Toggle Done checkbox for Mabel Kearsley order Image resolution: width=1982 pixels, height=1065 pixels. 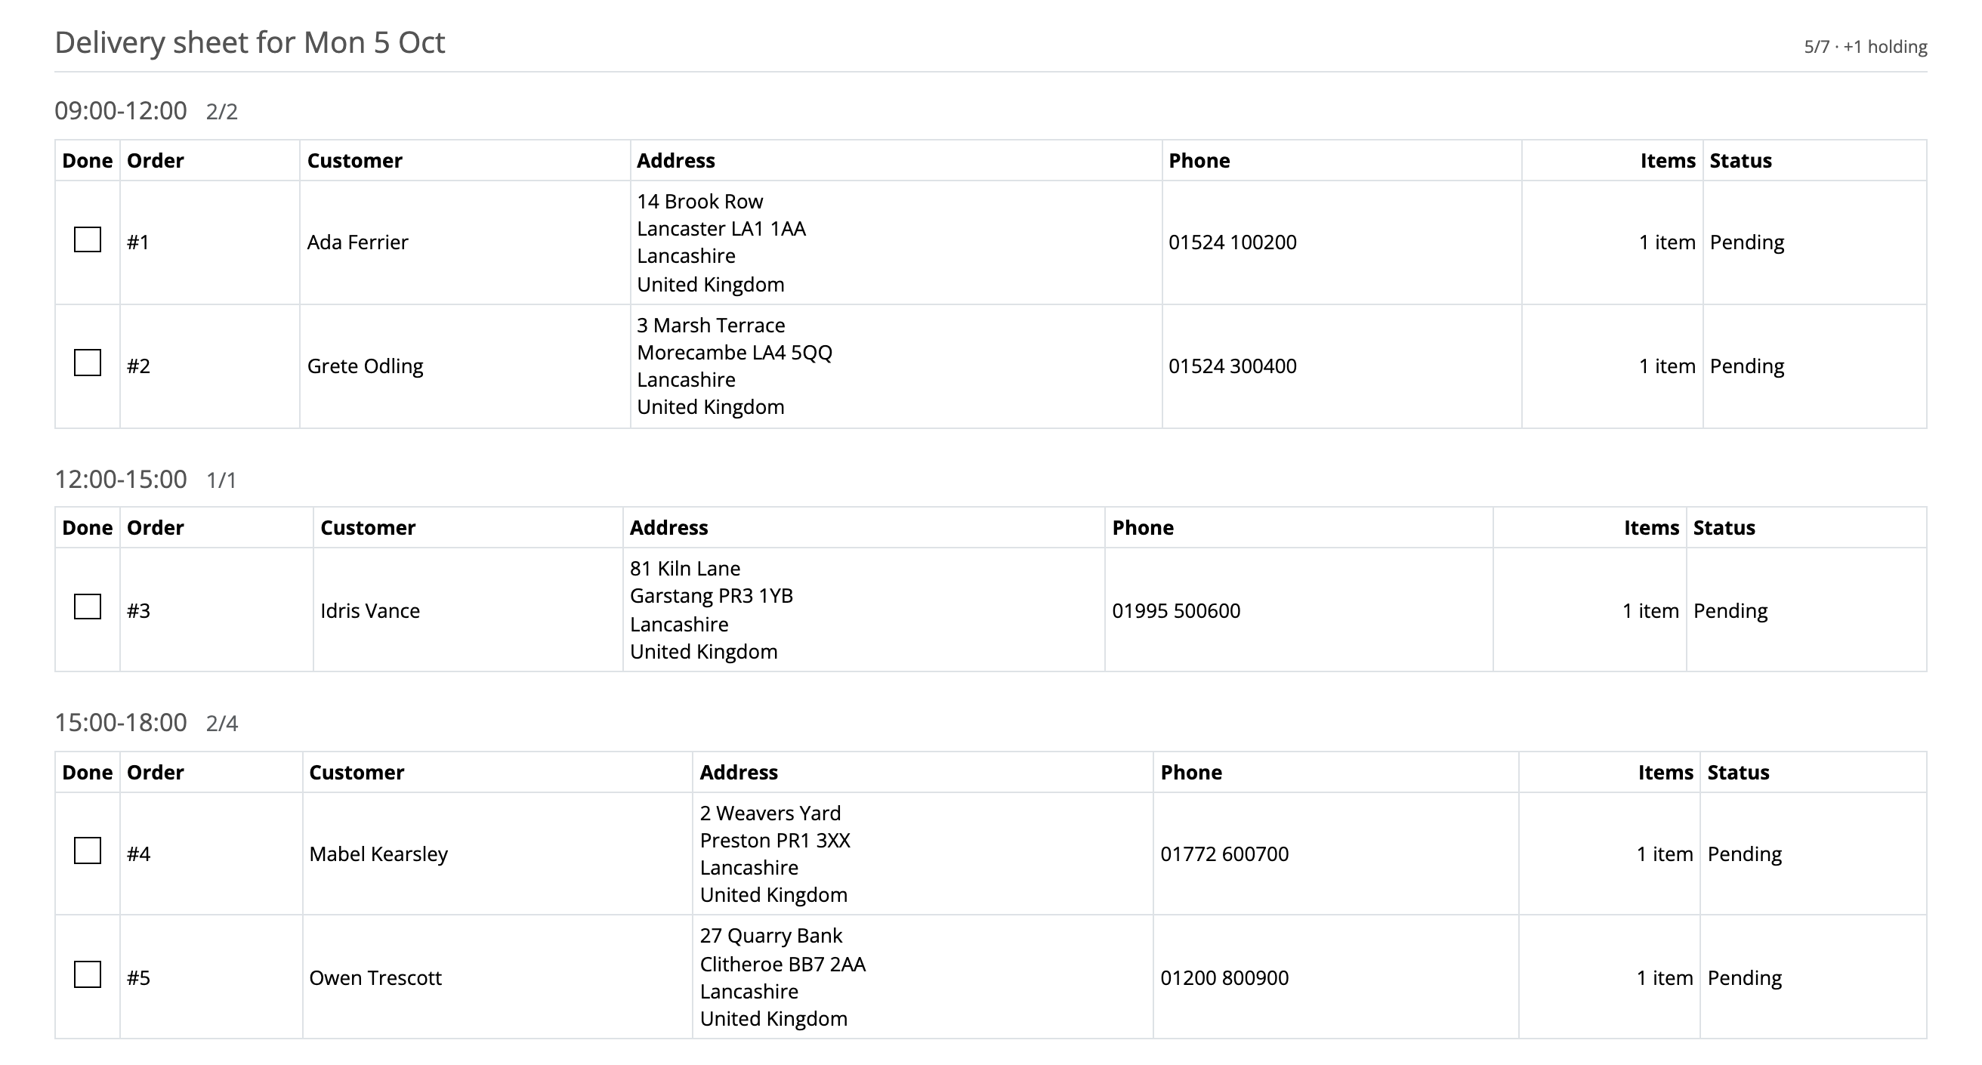tap(87, 850)
